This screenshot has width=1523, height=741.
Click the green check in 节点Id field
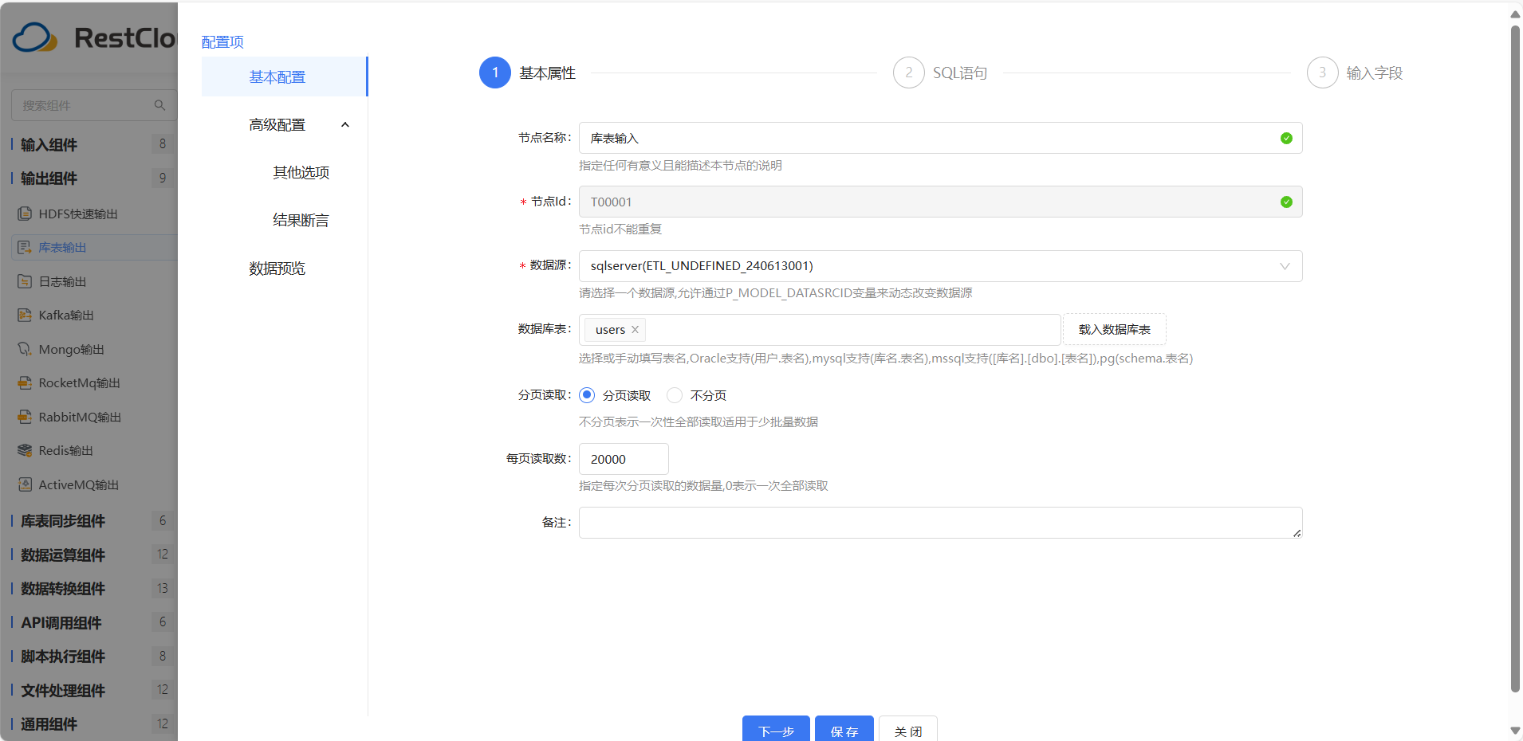pos(1286,202)
